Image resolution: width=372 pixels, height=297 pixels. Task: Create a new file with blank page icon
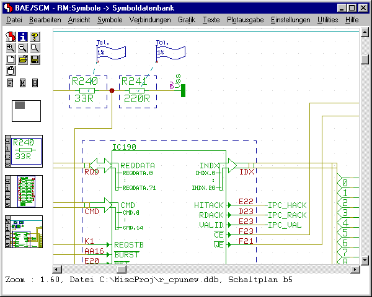(10, 59)
